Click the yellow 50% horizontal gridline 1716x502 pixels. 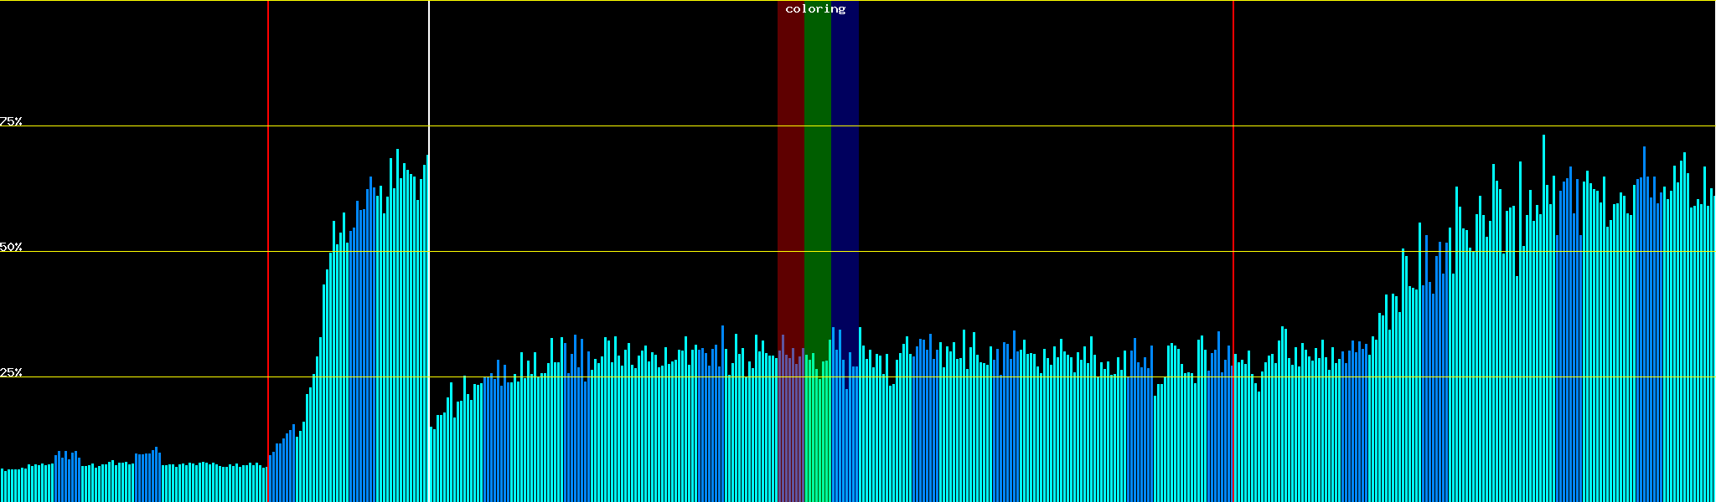point(1005,251)
